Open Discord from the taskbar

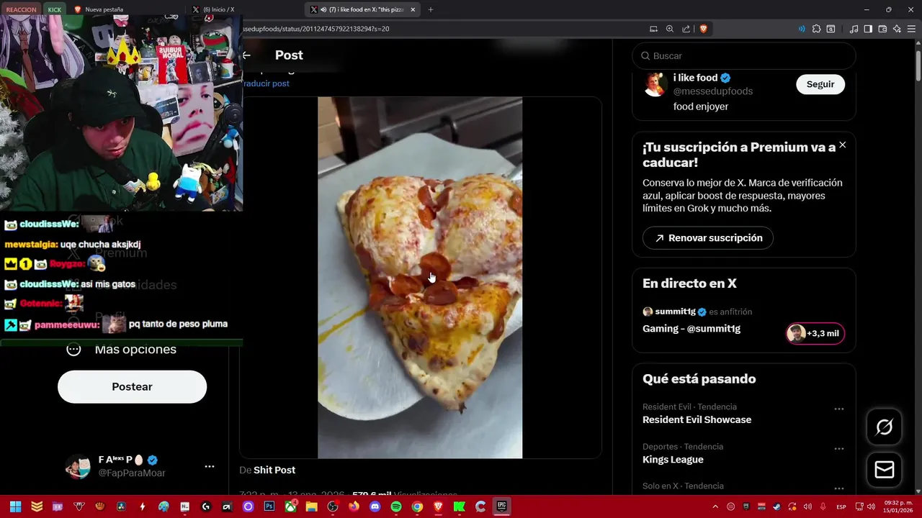pos(375,506)
